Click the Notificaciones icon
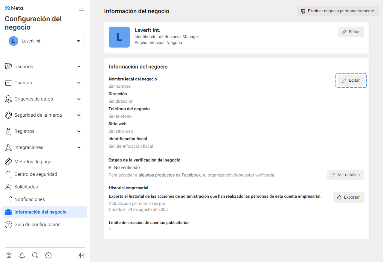Image resolution: width=383 pixels, height=262 pixels. click(x=8, y=199)
